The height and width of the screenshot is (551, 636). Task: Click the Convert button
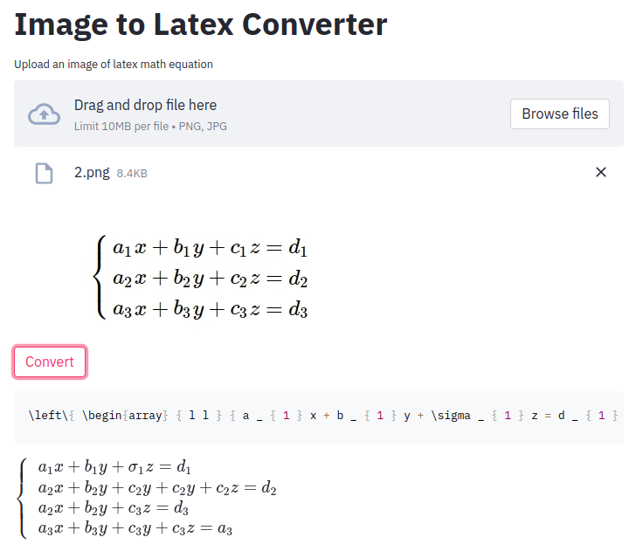coord(50,362)
